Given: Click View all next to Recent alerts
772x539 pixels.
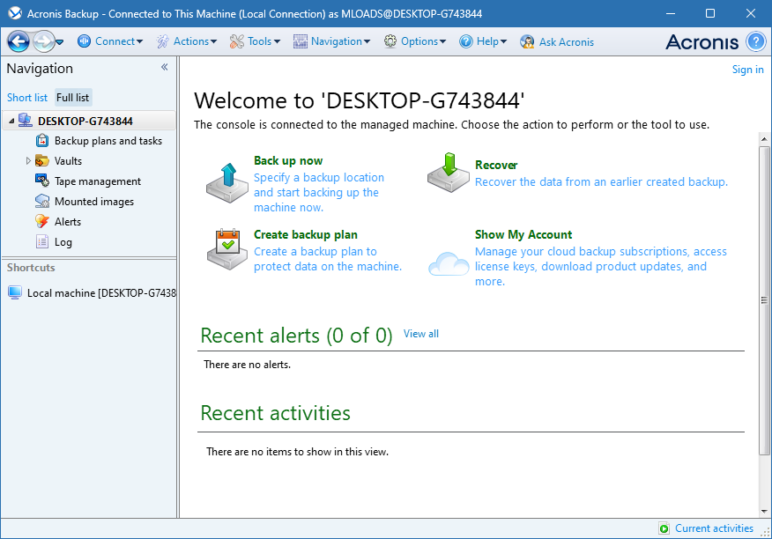Looking at the screenshot, I should 421,334.
